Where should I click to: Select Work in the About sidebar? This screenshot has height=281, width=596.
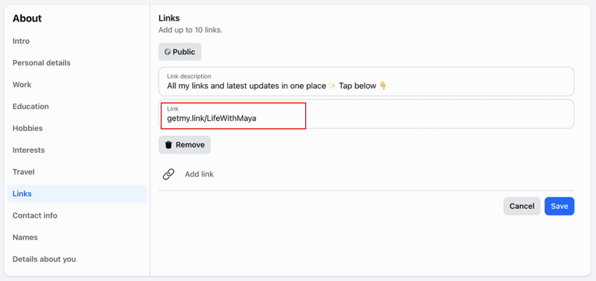click(22, 85)
